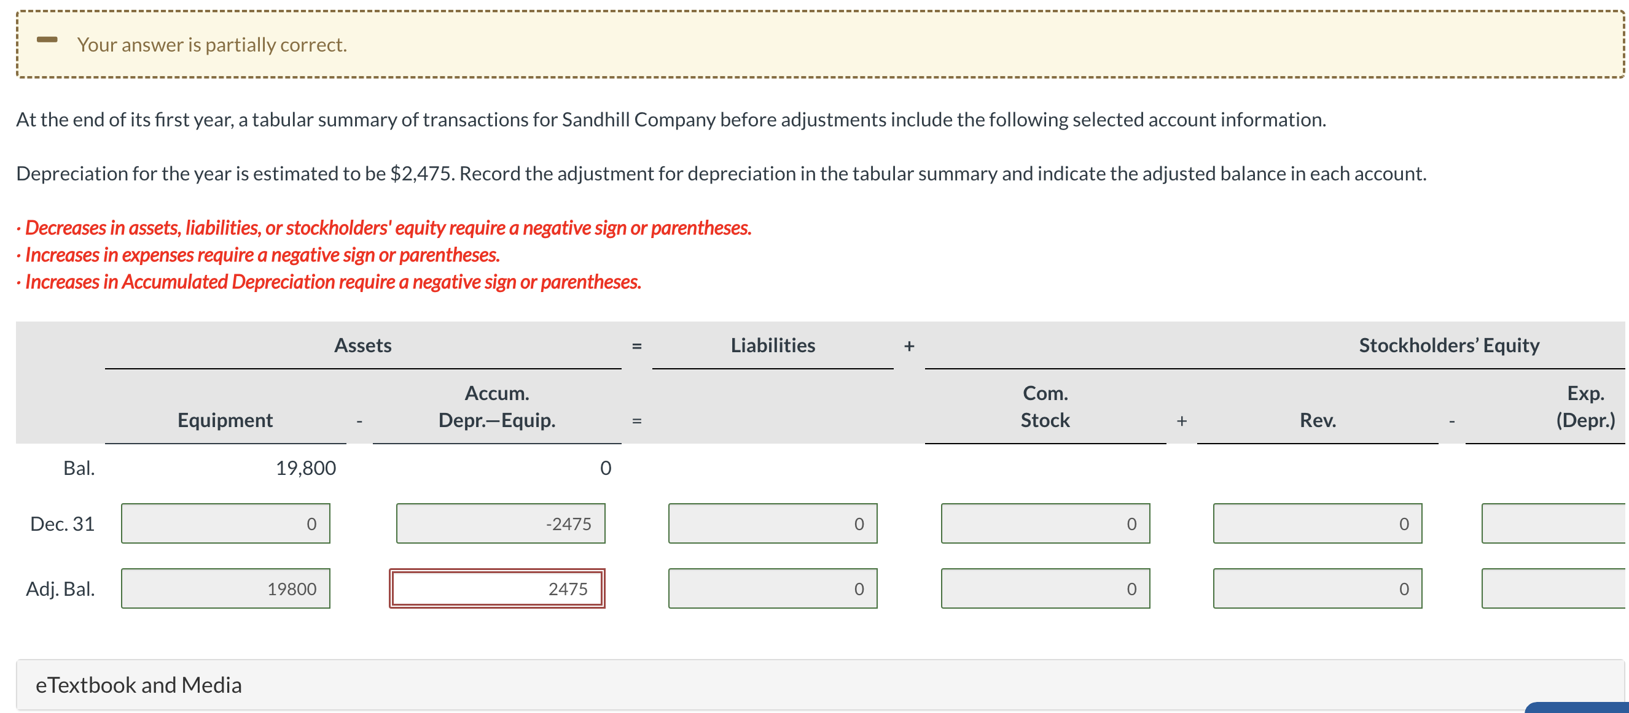Image resolution: width=1629 pixels, height=713 pixels.
Task: Collapse the 'Your answer is partially correct' notice
Action: coord(47,40)
